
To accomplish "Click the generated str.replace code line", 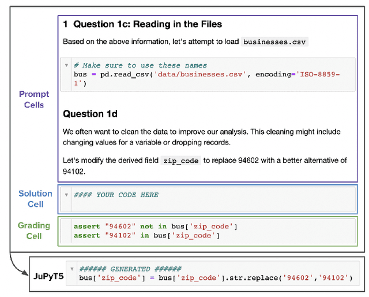I will pyautogui.click(x=215, y=278).
